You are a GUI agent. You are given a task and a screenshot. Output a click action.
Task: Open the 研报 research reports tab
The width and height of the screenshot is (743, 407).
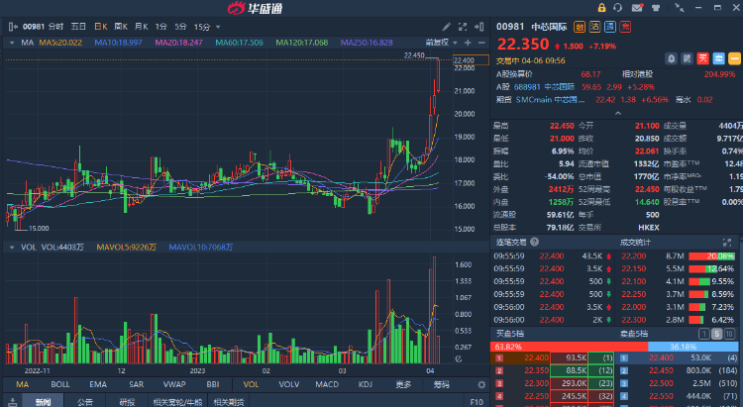coord(127,402)
